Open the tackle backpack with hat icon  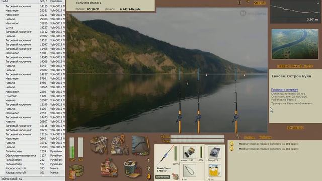tap(99, 145)
